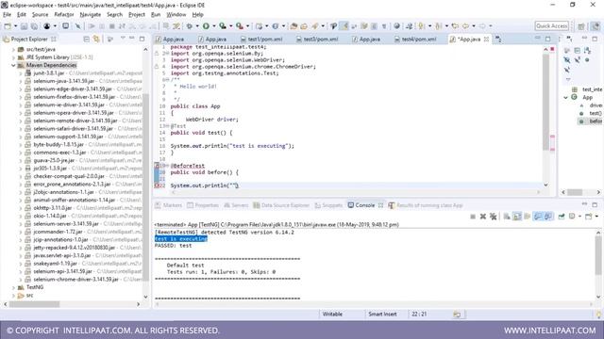
Task: Open the Debug button dropdown arrow
Action: pos(197,26)
